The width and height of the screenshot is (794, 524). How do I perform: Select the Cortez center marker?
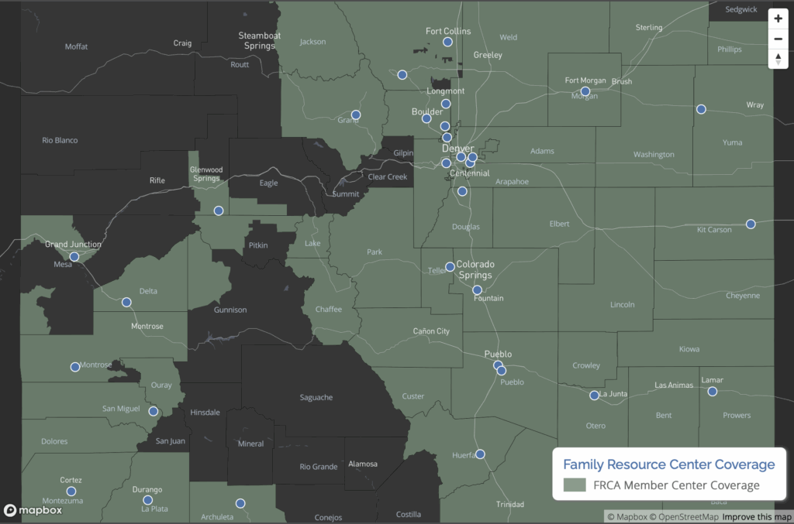tap(71, 491)
